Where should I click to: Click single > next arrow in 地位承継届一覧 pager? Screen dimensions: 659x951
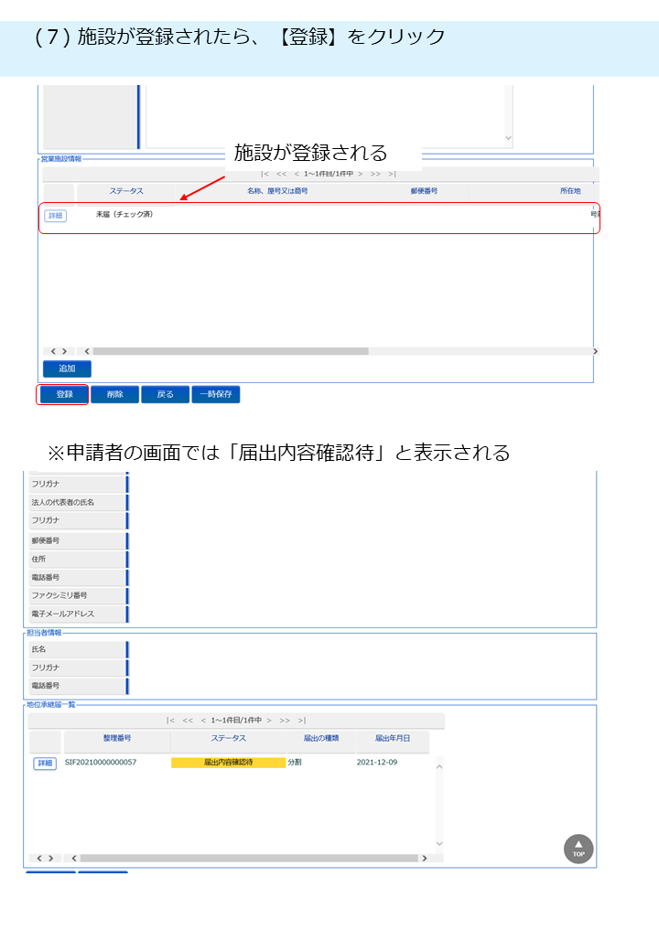coord(269,721)
